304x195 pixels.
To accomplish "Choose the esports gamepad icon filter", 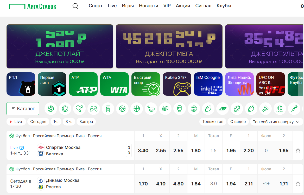I will (93, 109).
